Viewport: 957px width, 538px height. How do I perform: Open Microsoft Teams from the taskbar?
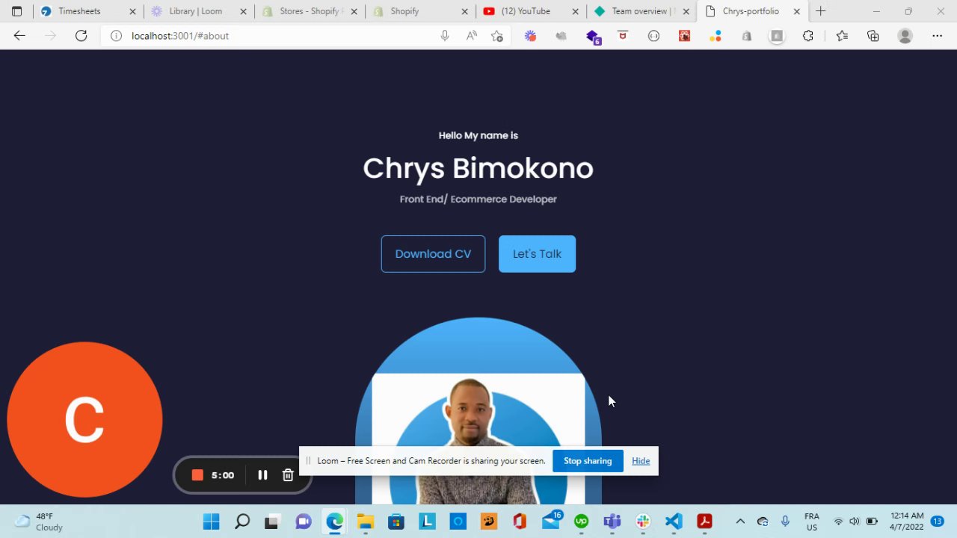tap(612, 522)
